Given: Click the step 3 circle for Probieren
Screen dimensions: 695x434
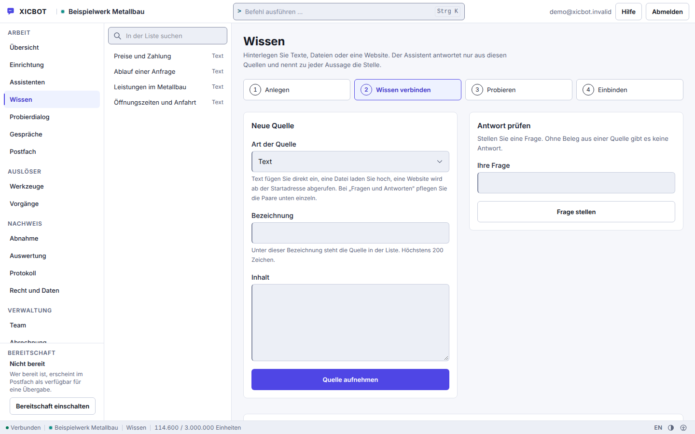Looking at the screenshot, I should (477, 90).
